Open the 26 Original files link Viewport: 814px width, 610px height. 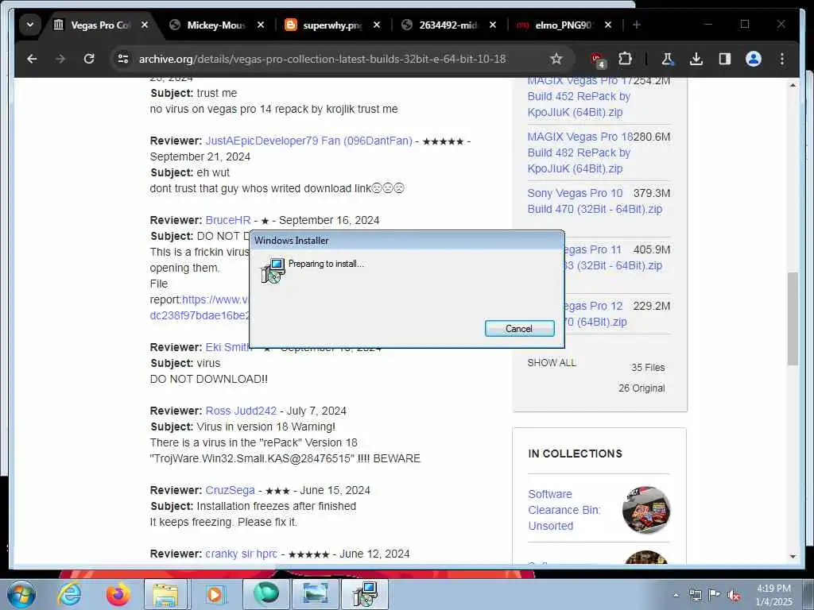coord(642,388)
